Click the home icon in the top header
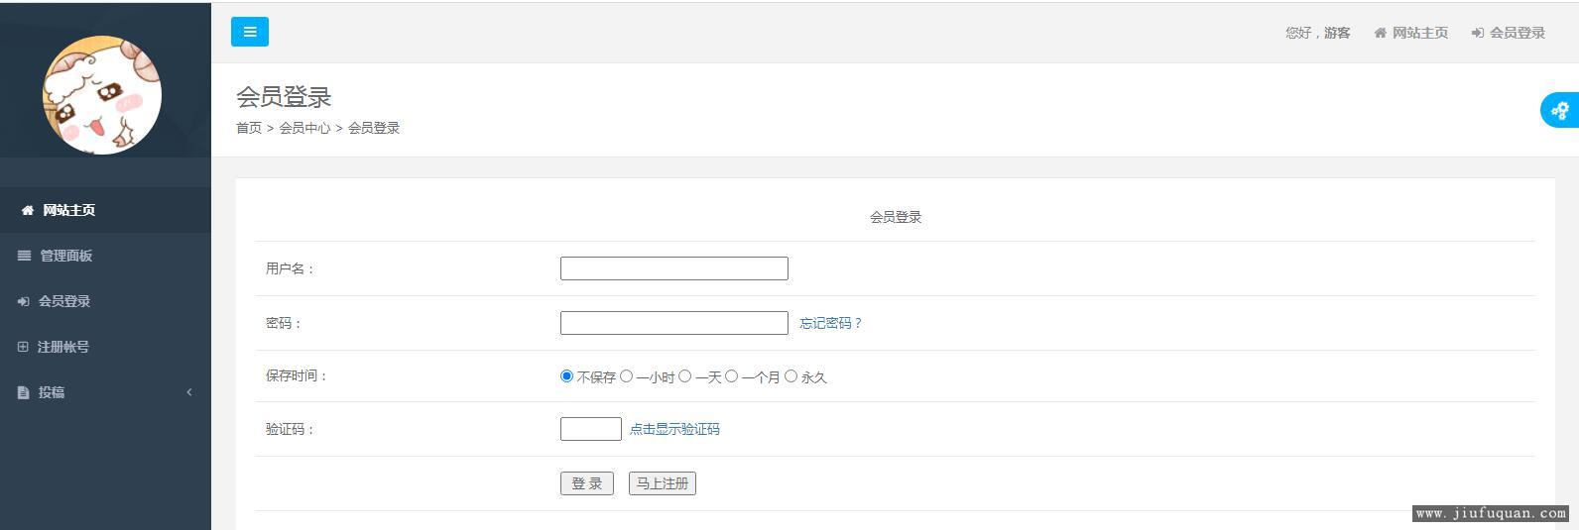The width and height of the screenshot is (1579, 530). 1380,33
